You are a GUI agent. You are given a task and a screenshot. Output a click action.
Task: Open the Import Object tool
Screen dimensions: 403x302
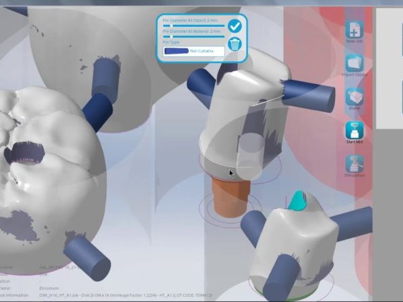[x=355, y=65]
